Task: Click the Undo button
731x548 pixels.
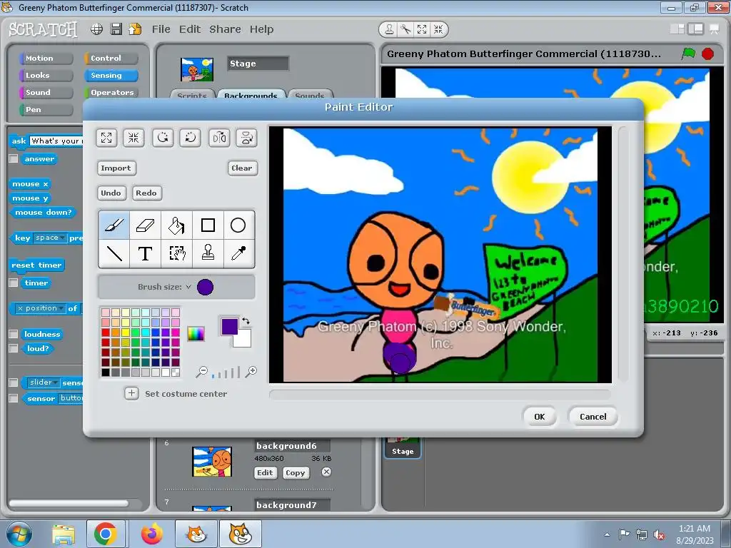Action: coord(111,193)
